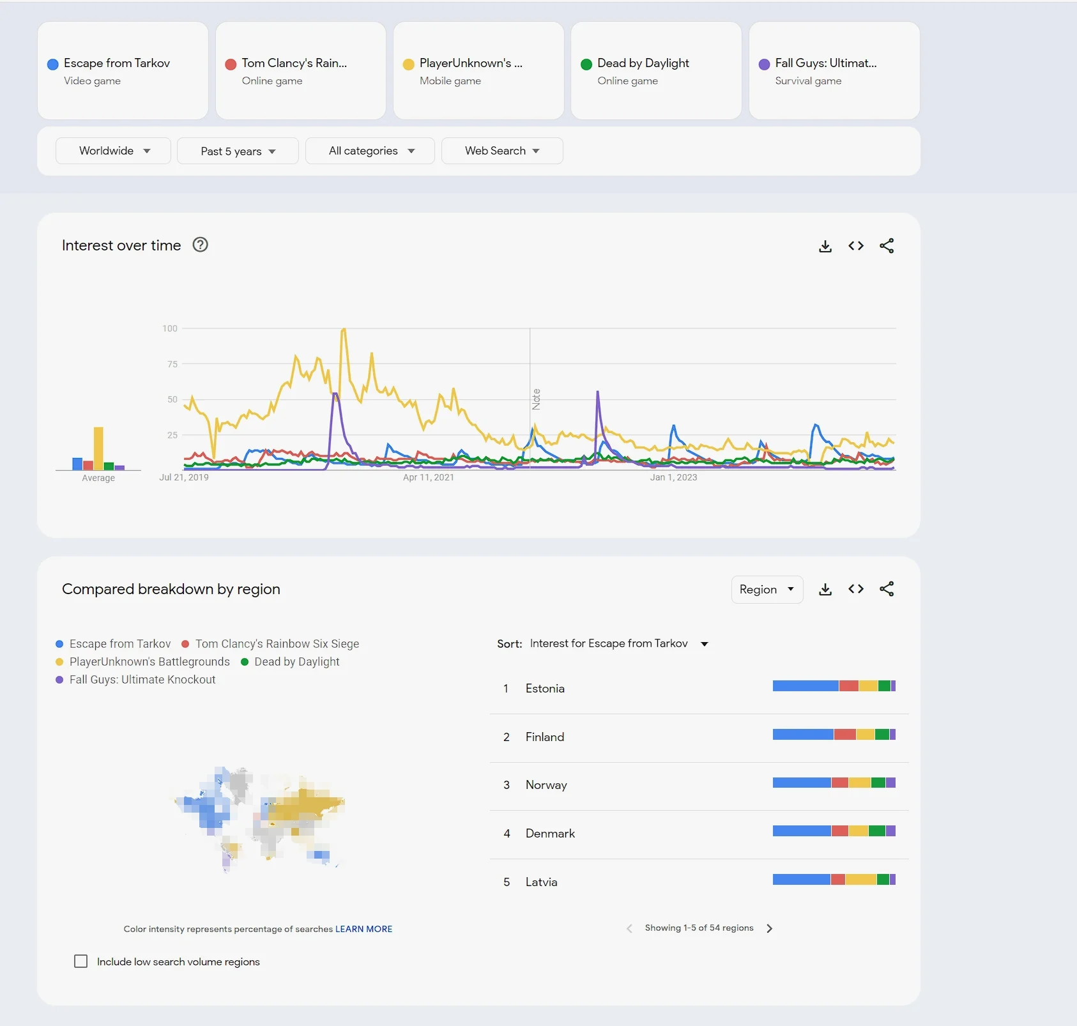Open the Web Search type dropdown
The image size is (1077, 1026).
click(x=502, y=151)
